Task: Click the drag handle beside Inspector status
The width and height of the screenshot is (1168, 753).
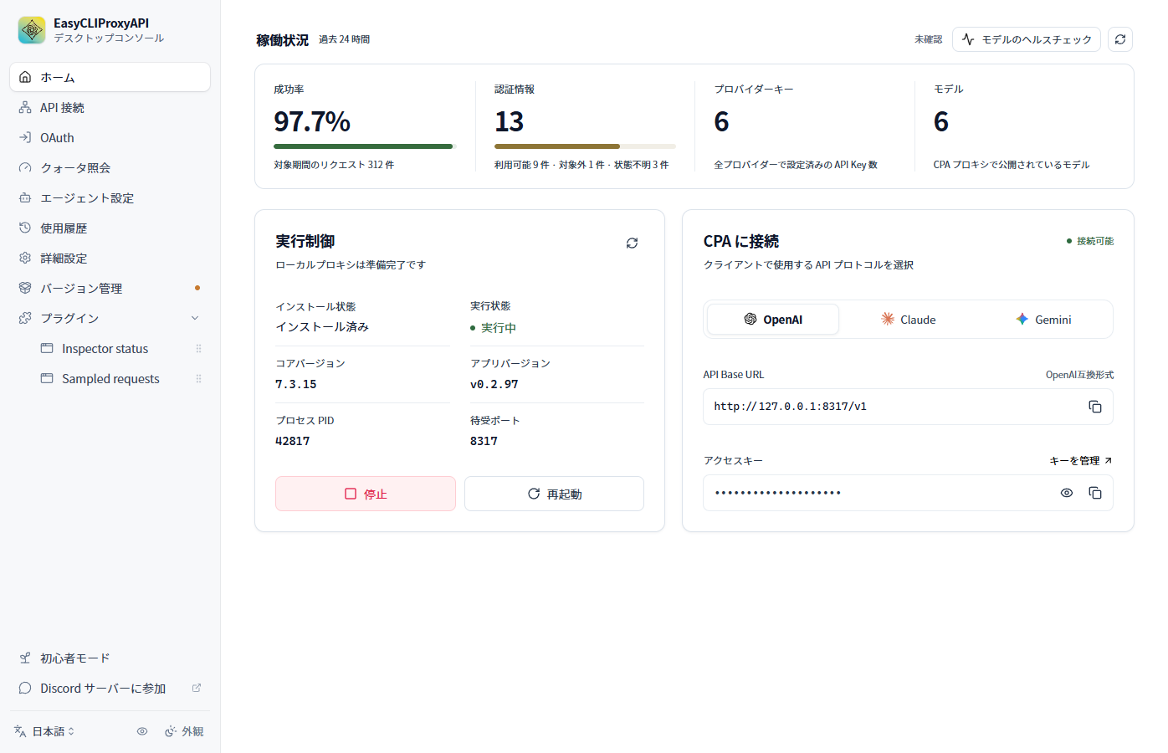Action: point(198,349)
